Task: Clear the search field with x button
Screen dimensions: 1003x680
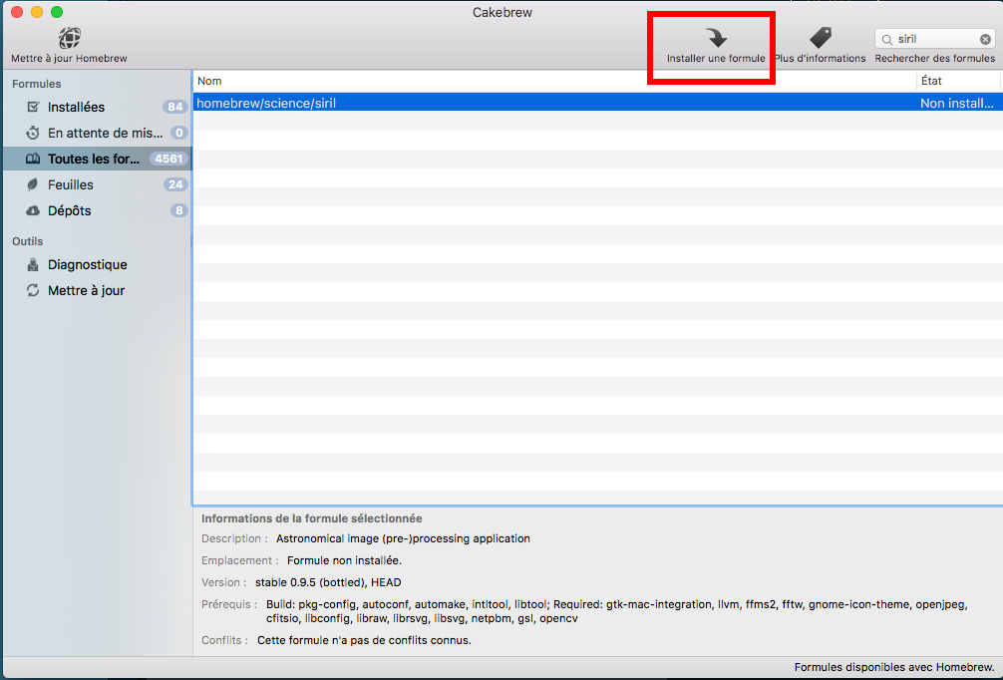Action: tap(985, 40)
